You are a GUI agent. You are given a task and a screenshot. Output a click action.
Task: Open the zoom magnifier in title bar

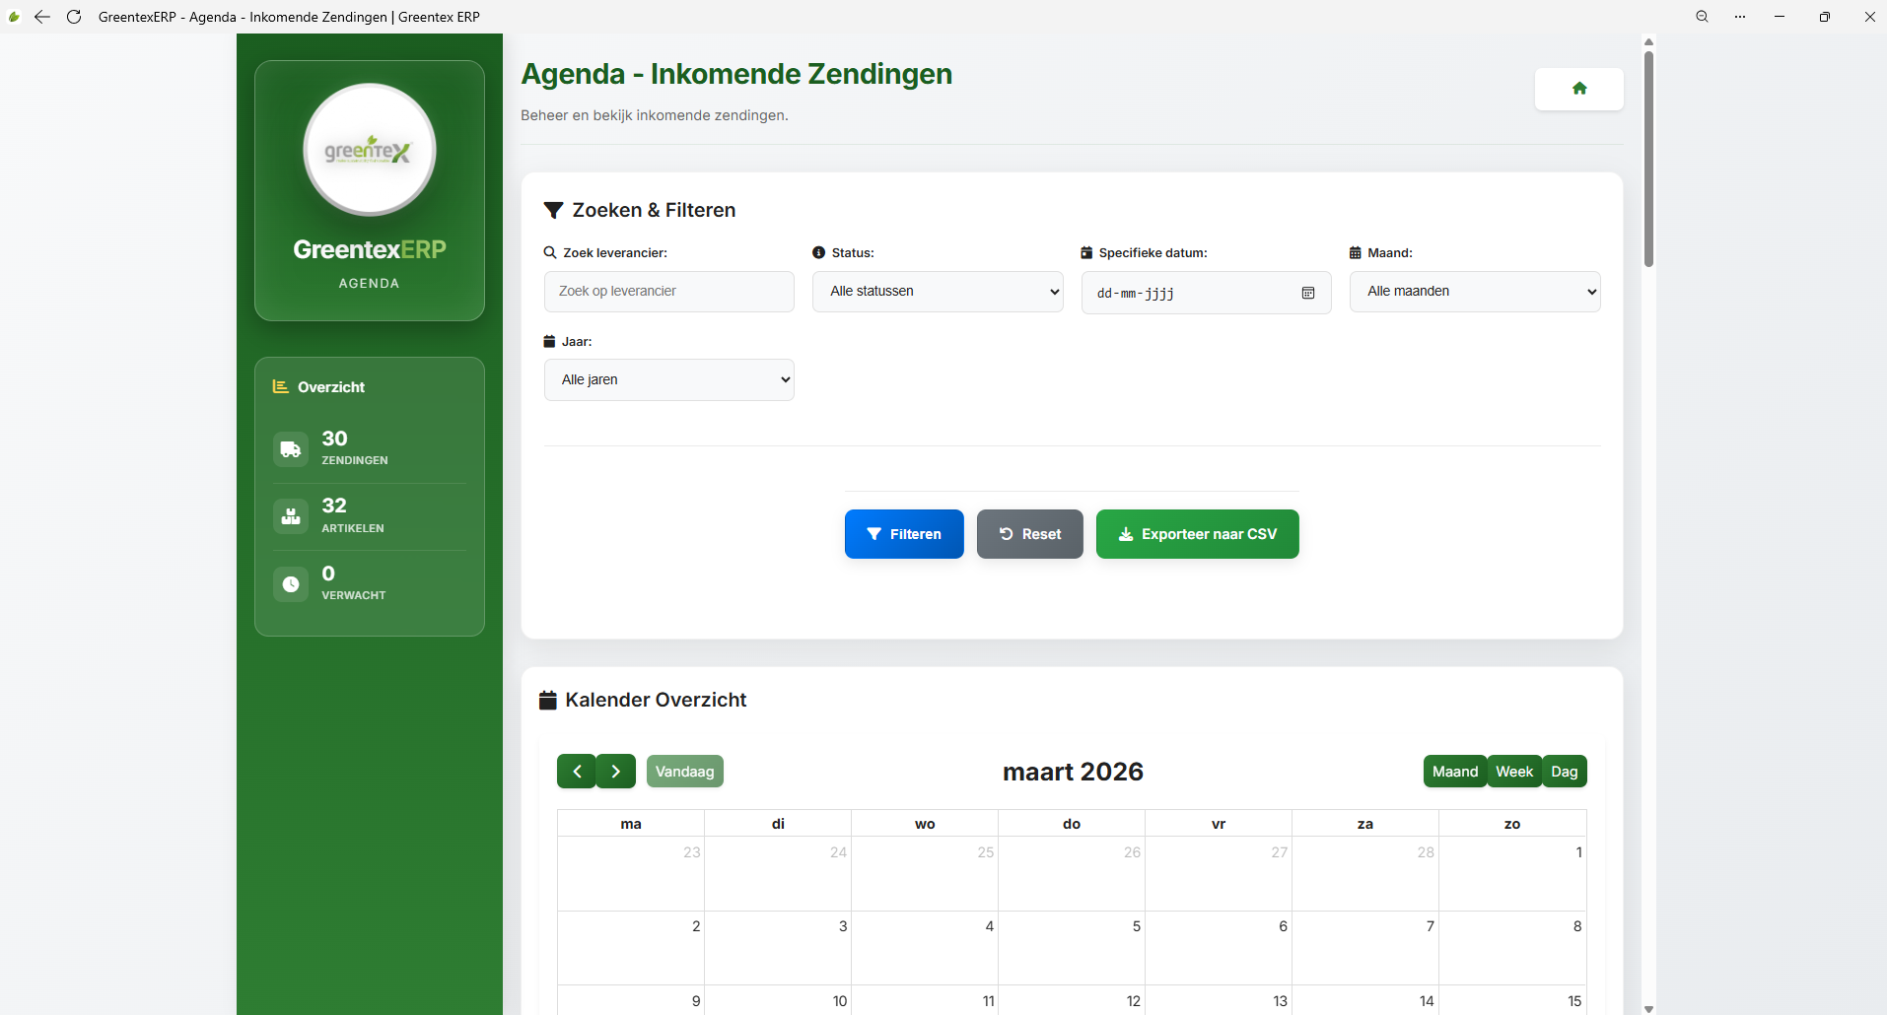pyautogui.click(x=1702, y=17)
